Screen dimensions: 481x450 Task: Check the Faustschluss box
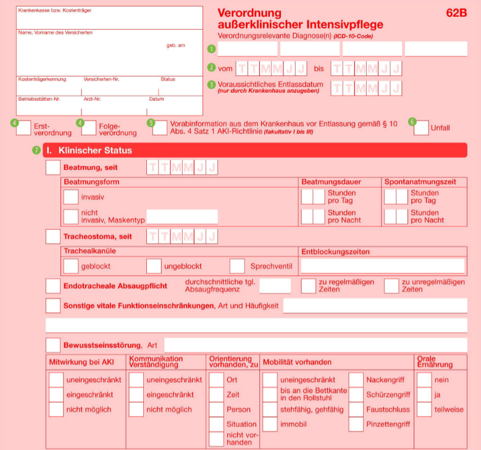click(x=356, y=409)
